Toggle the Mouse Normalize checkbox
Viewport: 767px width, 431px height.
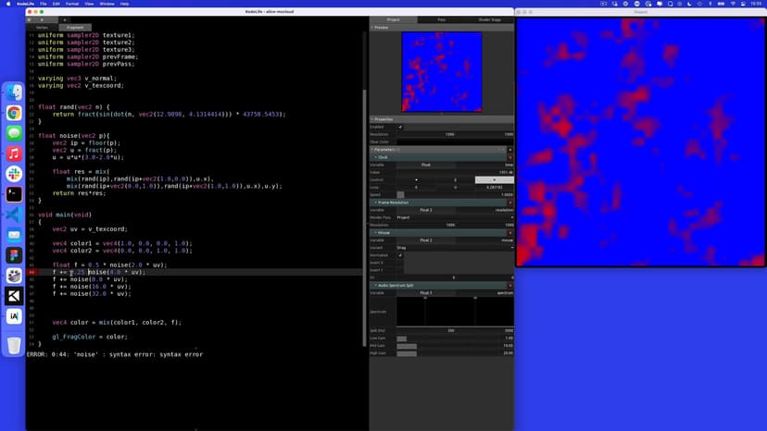point(400,255)
